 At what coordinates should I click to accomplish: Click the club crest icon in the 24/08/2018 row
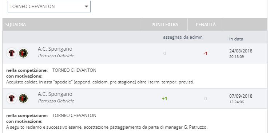[23, 53]
